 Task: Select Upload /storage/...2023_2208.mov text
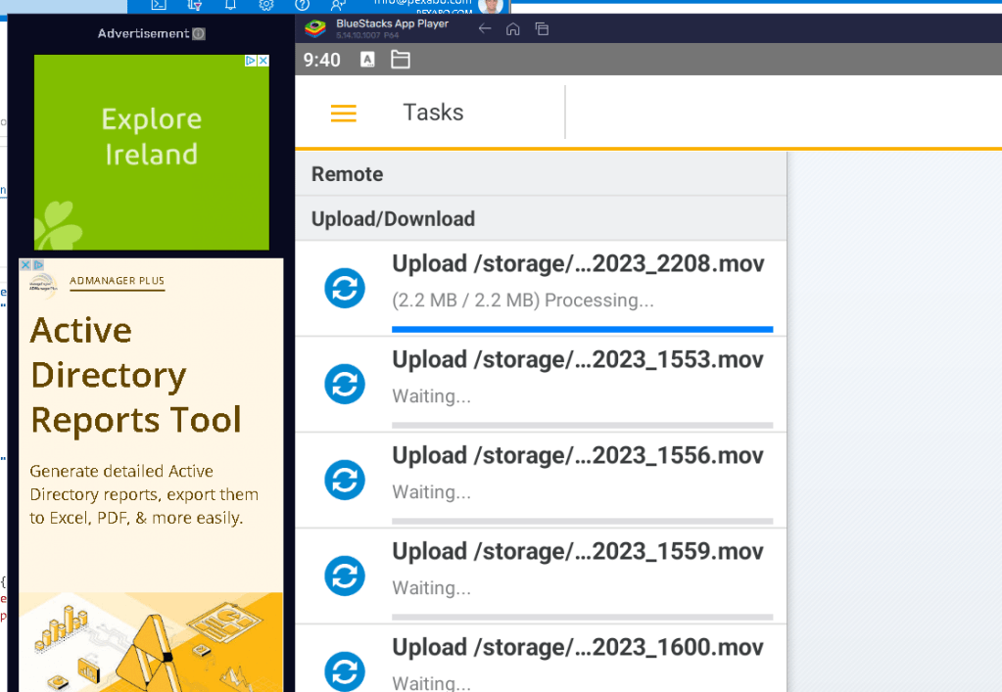pyautogui.click(x=578, y=263)
